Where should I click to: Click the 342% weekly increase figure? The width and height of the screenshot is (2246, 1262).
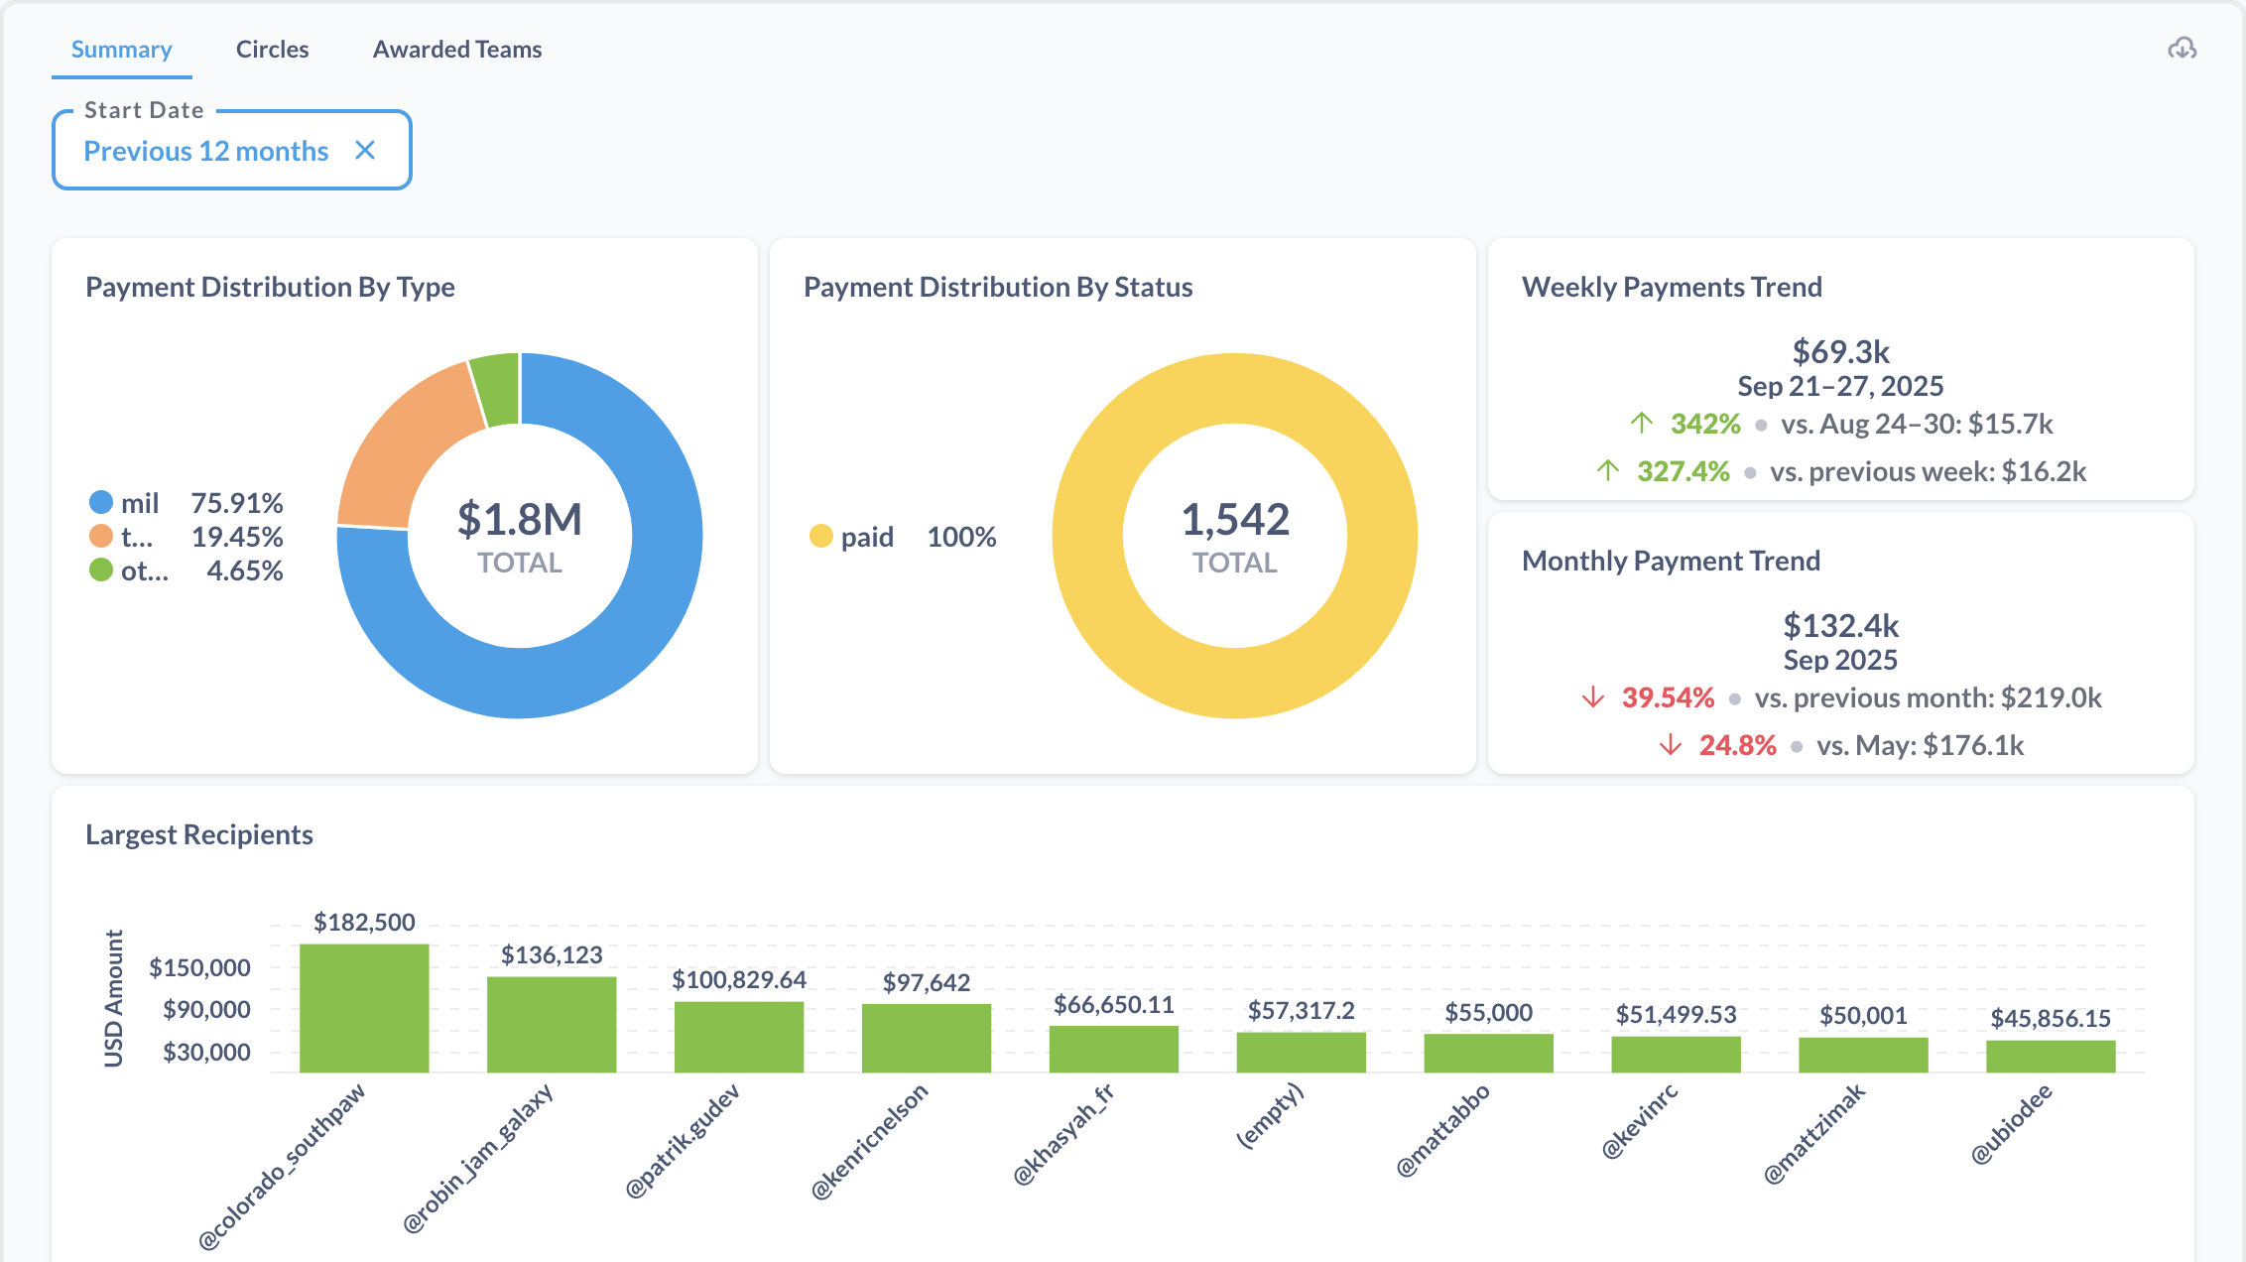tap(1705, 424)
